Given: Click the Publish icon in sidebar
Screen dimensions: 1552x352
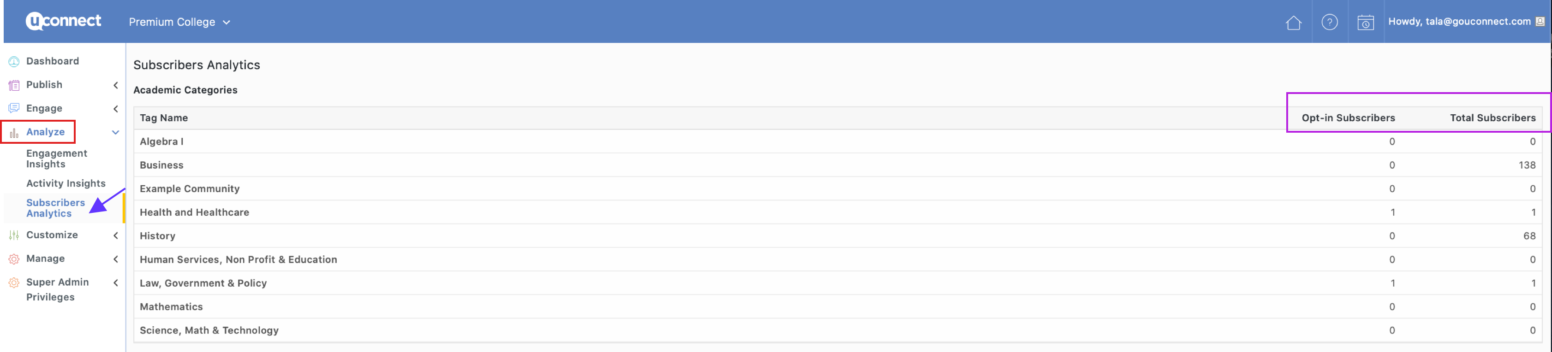Looking at the screenshot, I should tap(14, 85).
